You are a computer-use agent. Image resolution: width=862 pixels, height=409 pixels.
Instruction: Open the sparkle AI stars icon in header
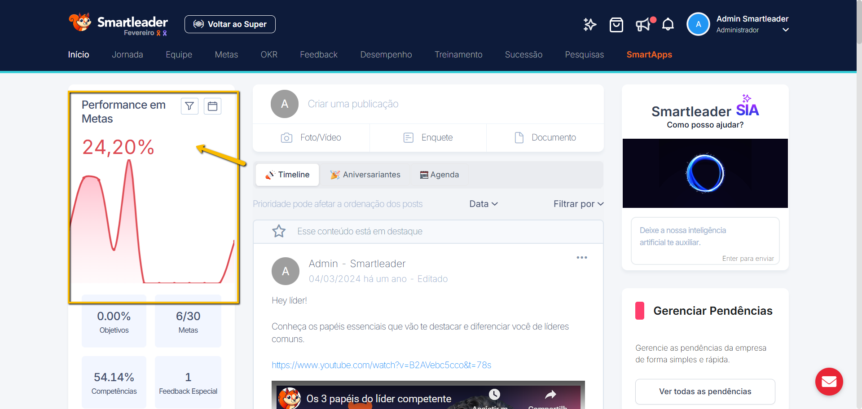tap(589, 24)
